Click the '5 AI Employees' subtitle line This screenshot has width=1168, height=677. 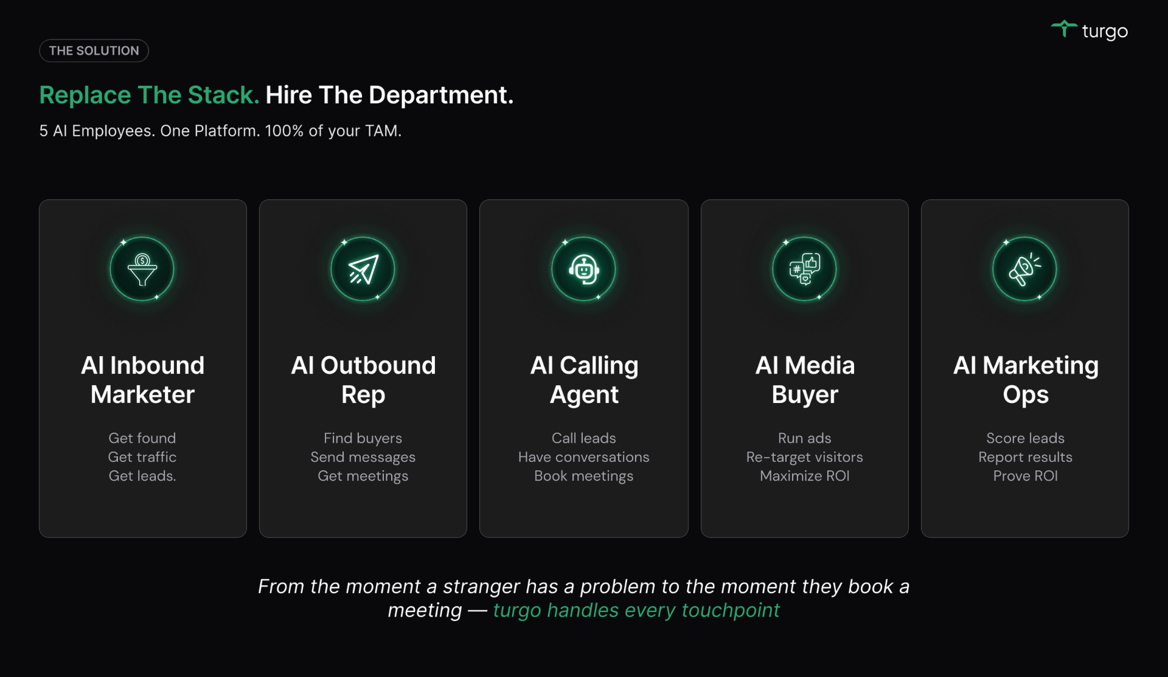click(x=220, y=131)
